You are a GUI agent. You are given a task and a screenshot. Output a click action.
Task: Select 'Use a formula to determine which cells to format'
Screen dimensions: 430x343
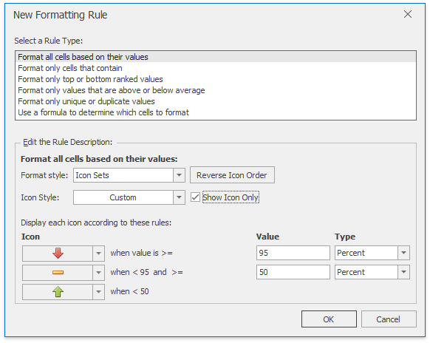pyautogui.click(x=216, y=112)
